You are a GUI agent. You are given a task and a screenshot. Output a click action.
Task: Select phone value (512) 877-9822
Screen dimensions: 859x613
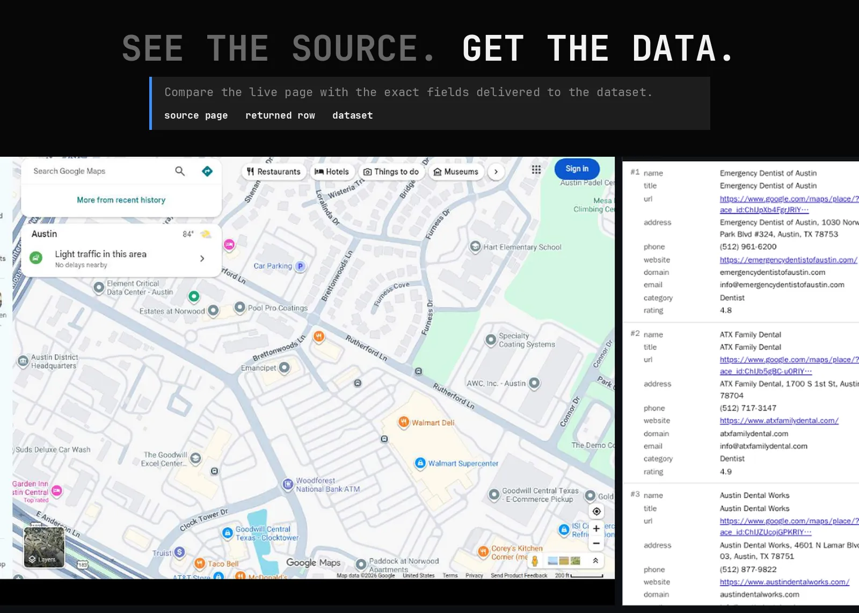click(748, 570)
